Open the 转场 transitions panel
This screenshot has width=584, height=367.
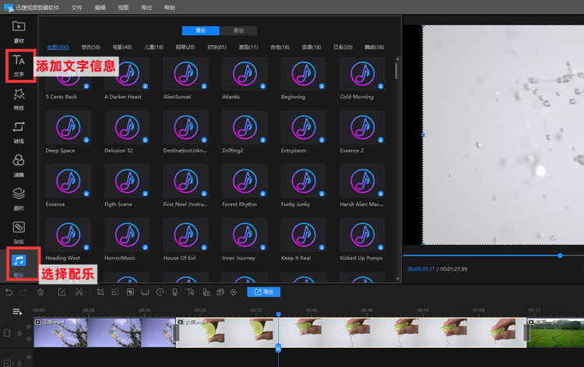point(19,133)
